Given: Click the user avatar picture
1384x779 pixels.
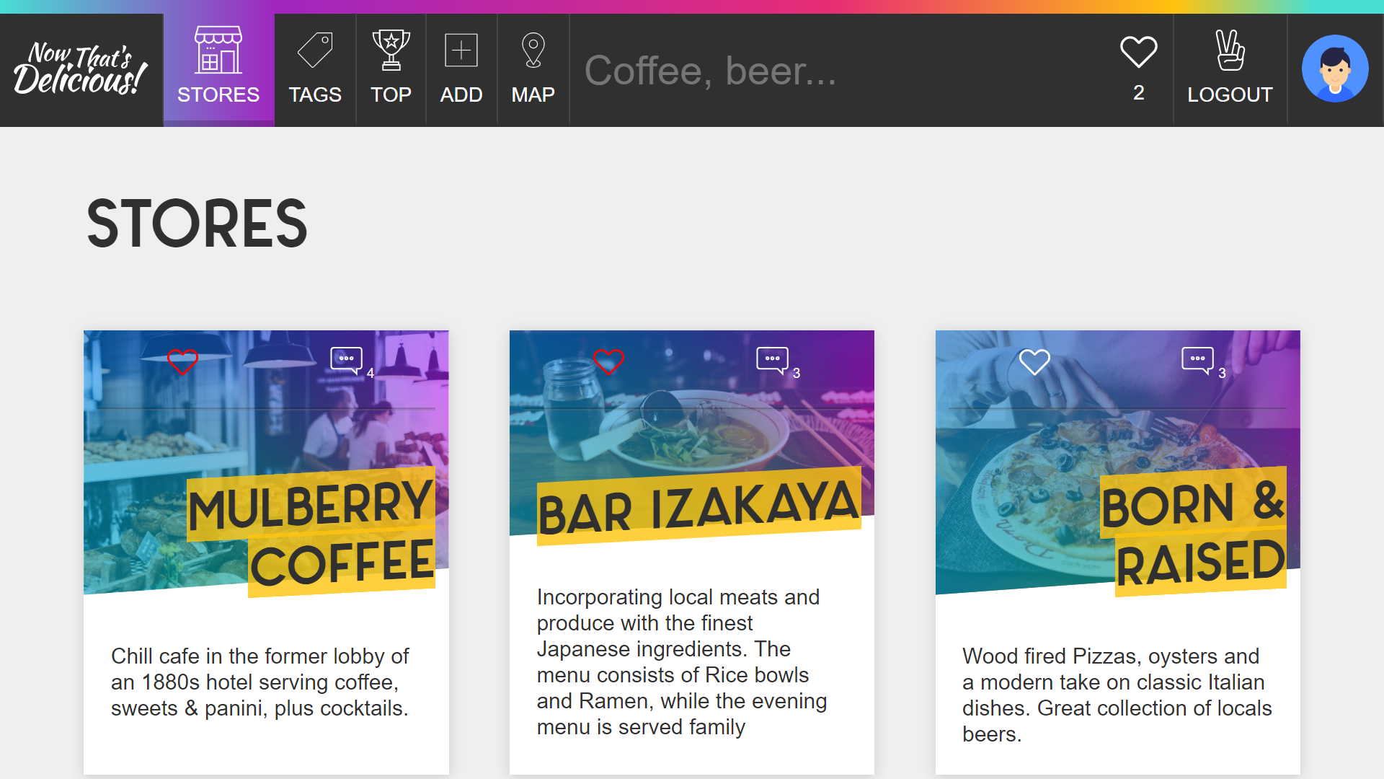Looking at the screenshot, I should (x=1334, y=69).
